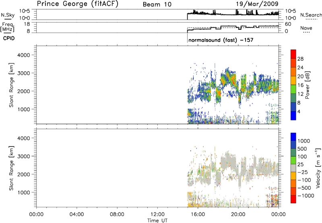Click the 'Slant Range [km]' label of power panel
The width and height of the screenshot is (322, 223).
11,85
